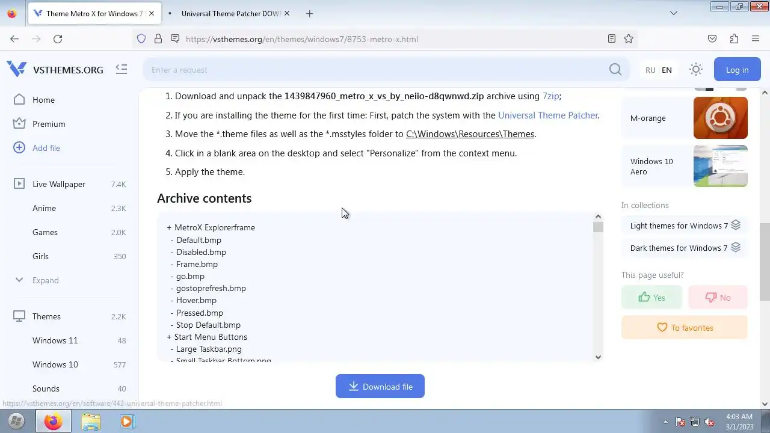Open M-orange theme thumbnail

coord(720,118)
